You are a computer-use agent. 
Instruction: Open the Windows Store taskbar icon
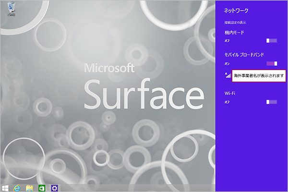[x=42, y=187]
